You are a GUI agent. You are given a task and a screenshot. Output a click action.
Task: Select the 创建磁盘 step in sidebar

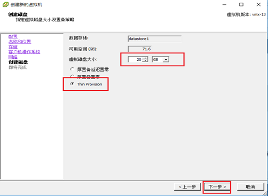18,62
